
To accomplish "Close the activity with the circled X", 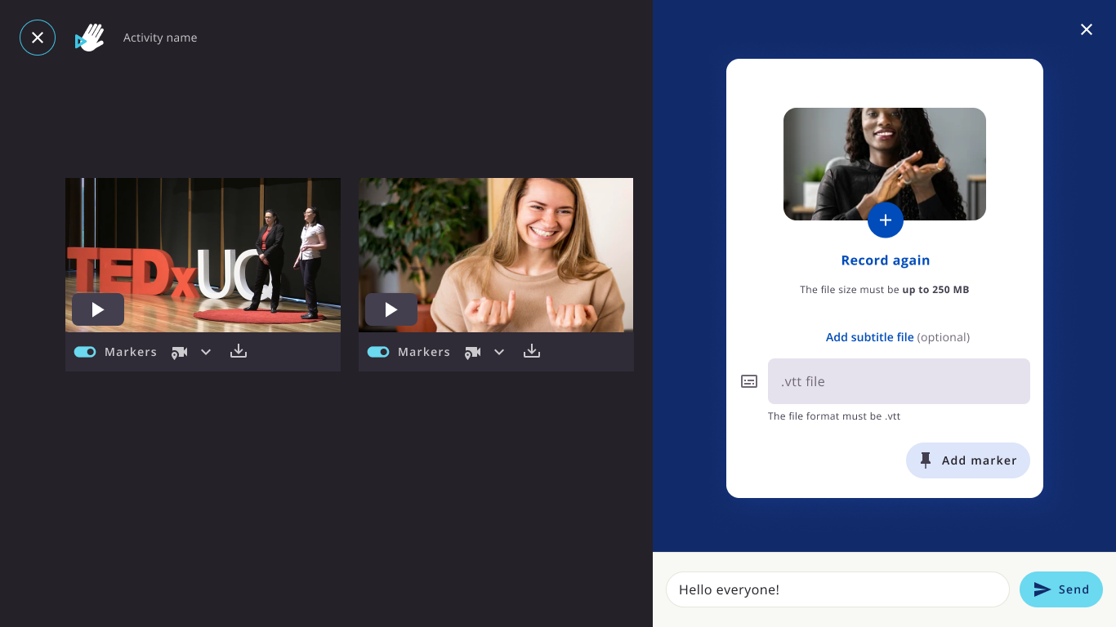I will [x=38, y=38].
